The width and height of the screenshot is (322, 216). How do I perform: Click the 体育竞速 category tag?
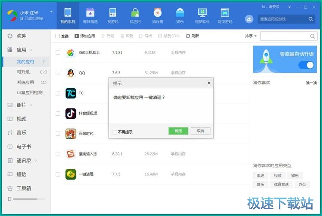[x=281, y=184]
